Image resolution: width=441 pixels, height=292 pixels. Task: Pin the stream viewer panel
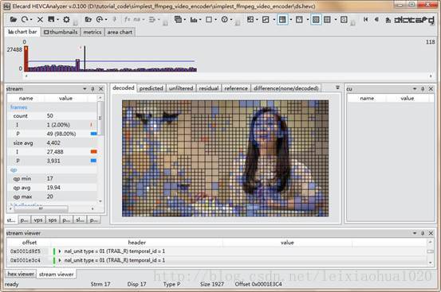pyautogui.click(x=423, y=233)
